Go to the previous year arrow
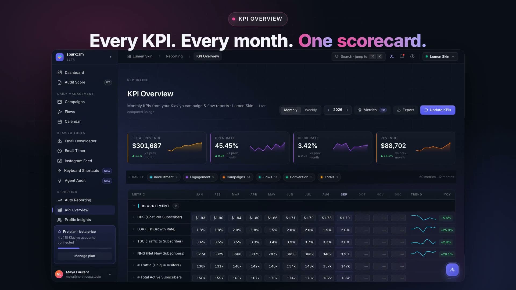This screenshot has height=290, width=516. (x=328, y=110)
